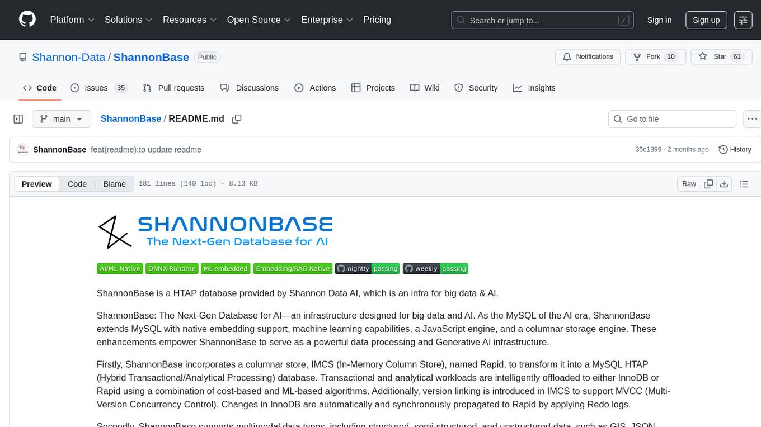Open the more file actions menu
This screenshot has width=761, height=427.
click(x=752, y=119)
